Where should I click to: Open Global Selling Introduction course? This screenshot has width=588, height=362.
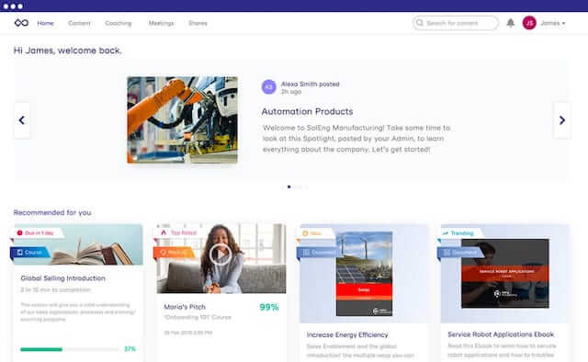[63, 278]
